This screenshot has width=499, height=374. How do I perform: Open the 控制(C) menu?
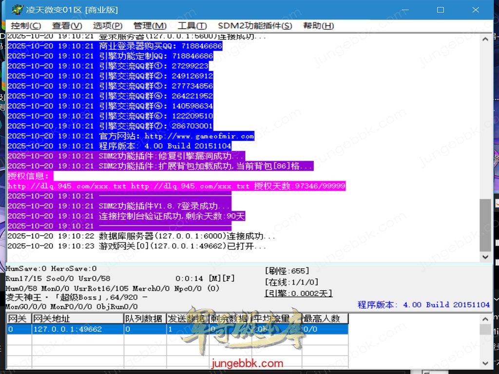point(26,26)
